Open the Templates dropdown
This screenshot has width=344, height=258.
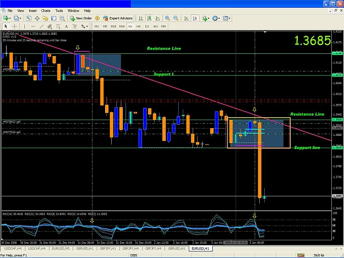(x=226, y=18)
